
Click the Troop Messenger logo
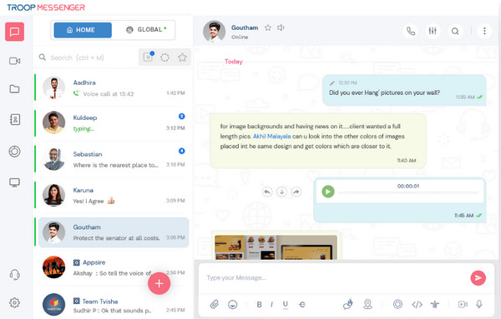point(46,7)
